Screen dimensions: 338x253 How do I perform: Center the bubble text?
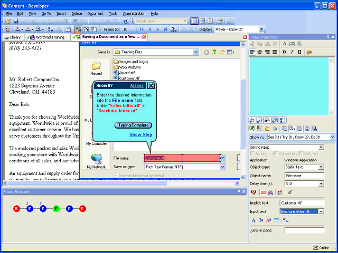tap(260, 52)
